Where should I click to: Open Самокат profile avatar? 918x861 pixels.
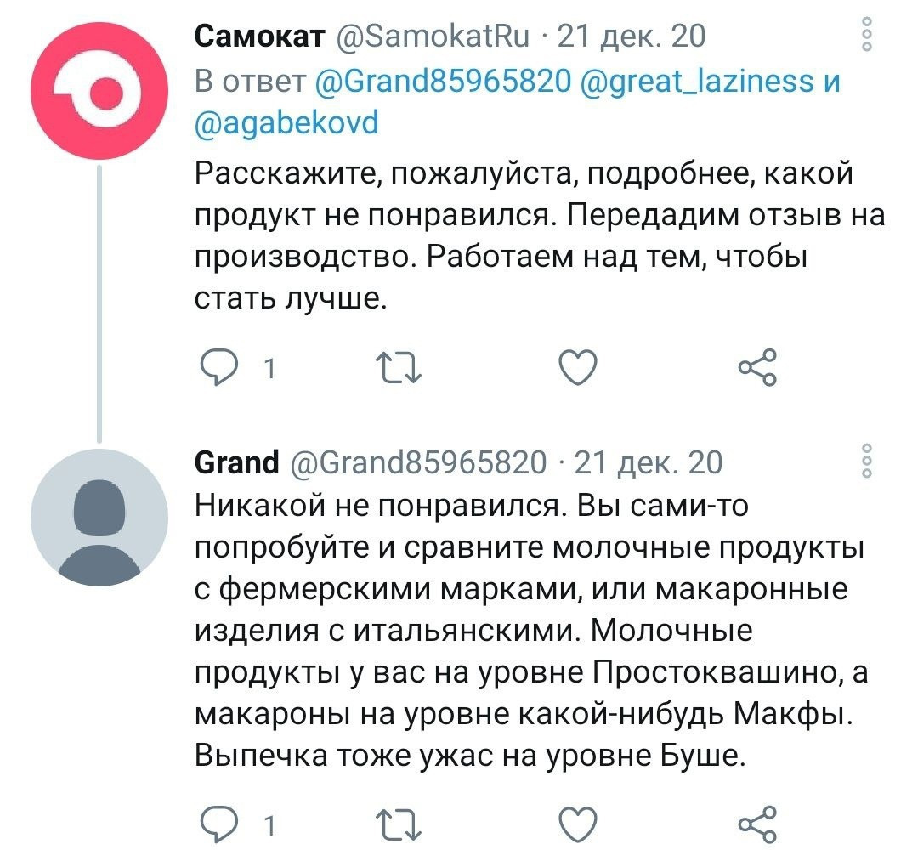tap(100, 92)
